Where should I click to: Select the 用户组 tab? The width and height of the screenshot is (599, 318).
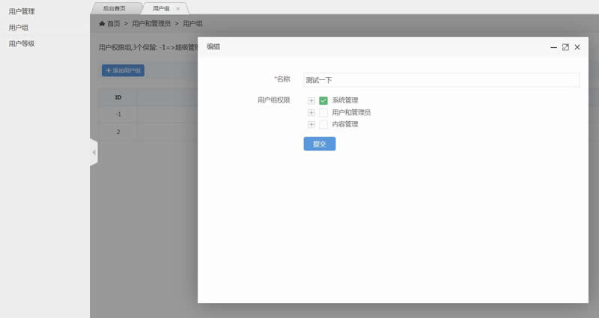pos(160,8)
